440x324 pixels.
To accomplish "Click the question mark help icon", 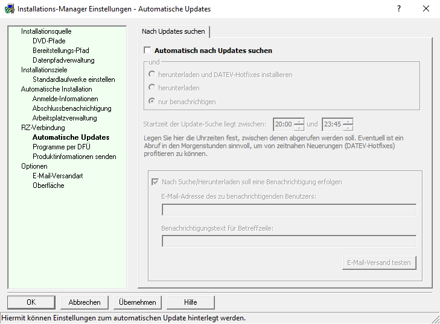I will pos(399,9).
